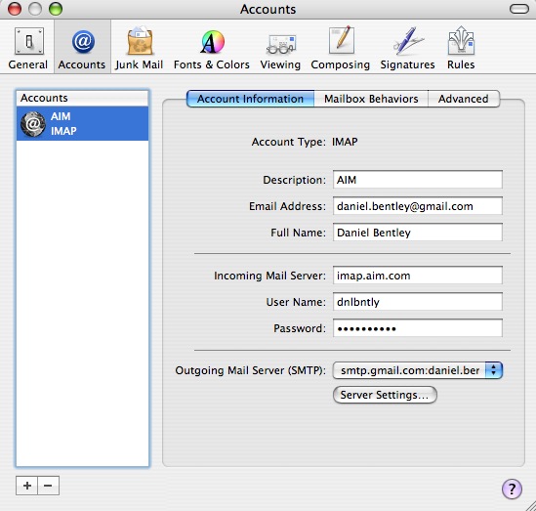Switch to Mailbox Behaviors tab
The height and width of the screenshot is (511, 536).
pyautogui.click(x=371, y=99)
